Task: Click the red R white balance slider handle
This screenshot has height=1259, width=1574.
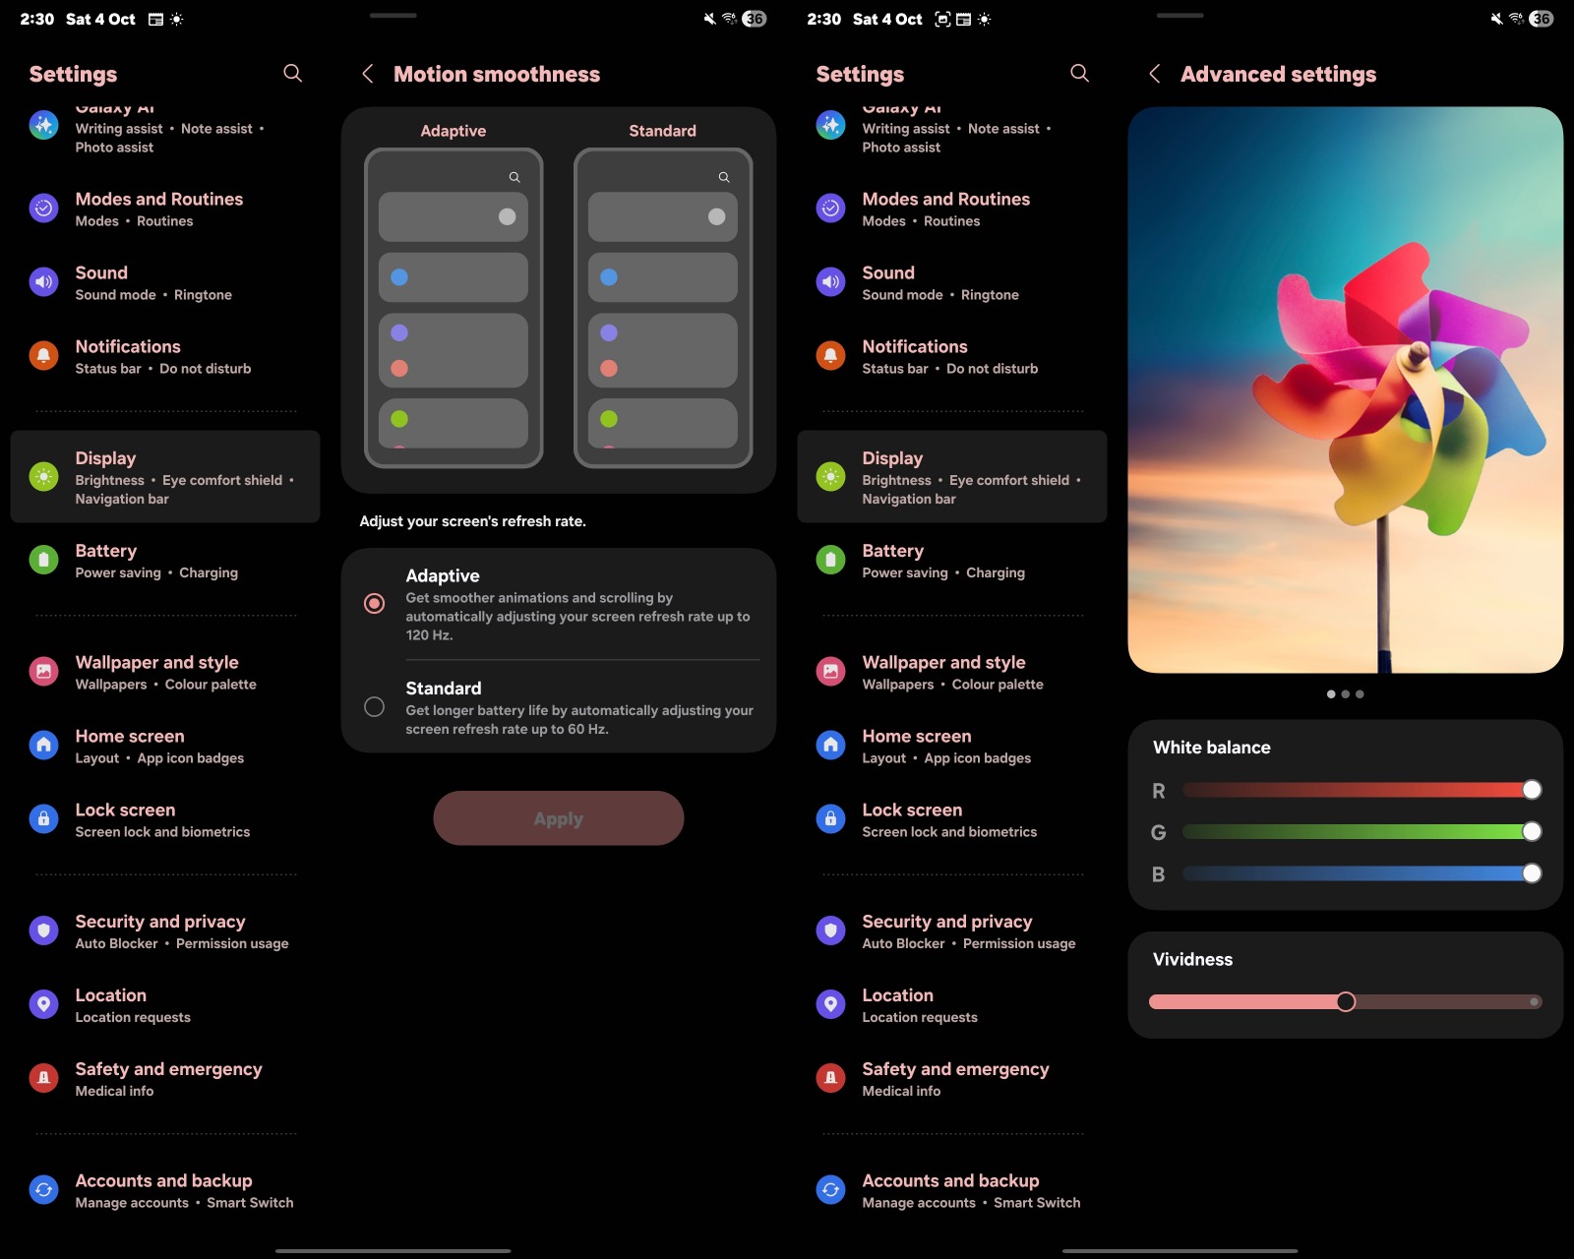Action: 1531,790
